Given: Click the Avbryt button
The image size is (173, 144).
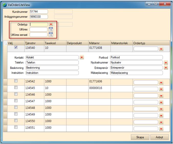Looking at the screenshot, I should point(159,137).
